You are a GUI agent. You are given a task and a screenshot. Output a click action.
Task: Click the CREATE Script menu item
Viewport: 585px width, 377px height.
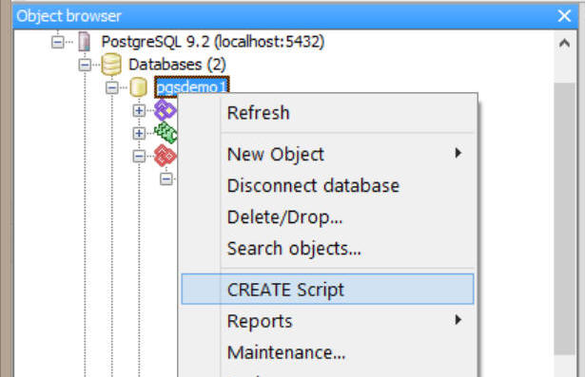tap(327, 289)
